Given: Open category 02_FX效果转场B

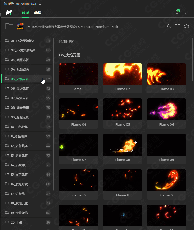Looking at the screenshot, I should coord(27,50).
